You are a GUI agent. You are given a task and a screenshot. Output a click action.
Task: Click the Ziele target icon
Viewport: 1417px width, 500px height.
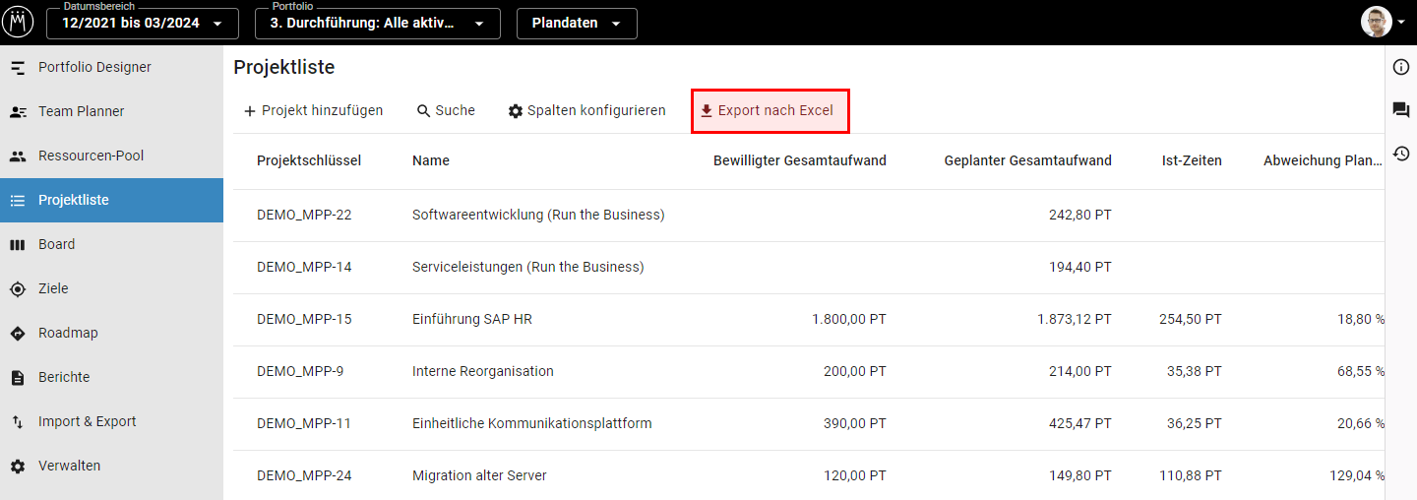[x=18, y=288]
